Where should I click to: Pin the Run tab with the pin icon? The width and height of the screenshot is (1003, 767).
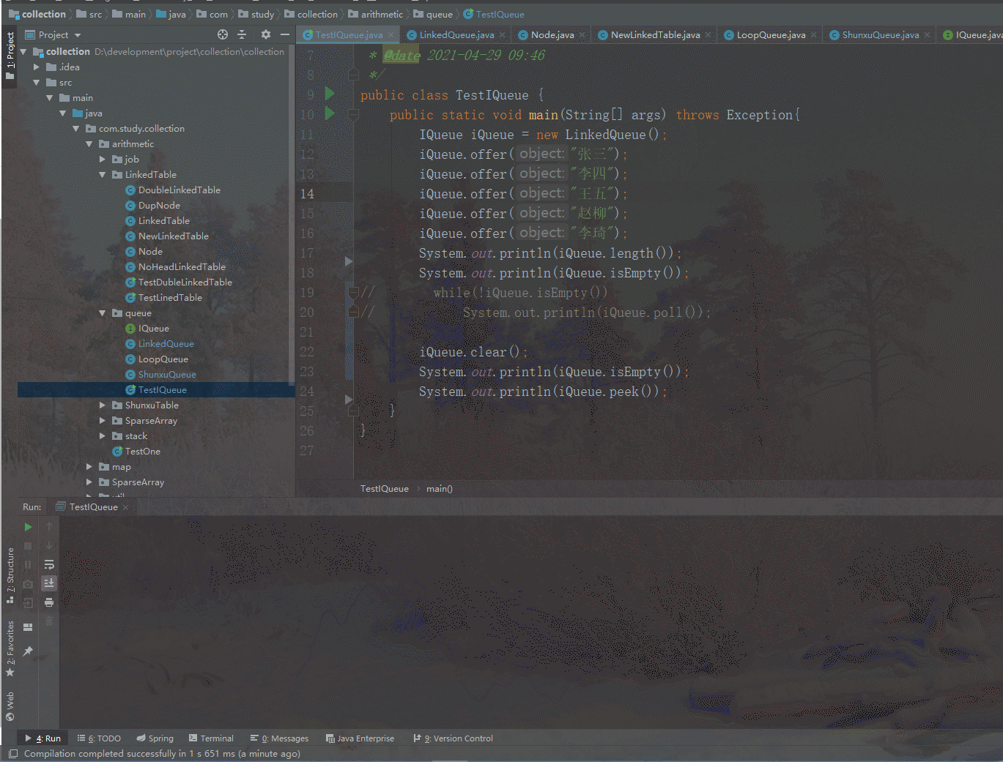pos(28,651)
